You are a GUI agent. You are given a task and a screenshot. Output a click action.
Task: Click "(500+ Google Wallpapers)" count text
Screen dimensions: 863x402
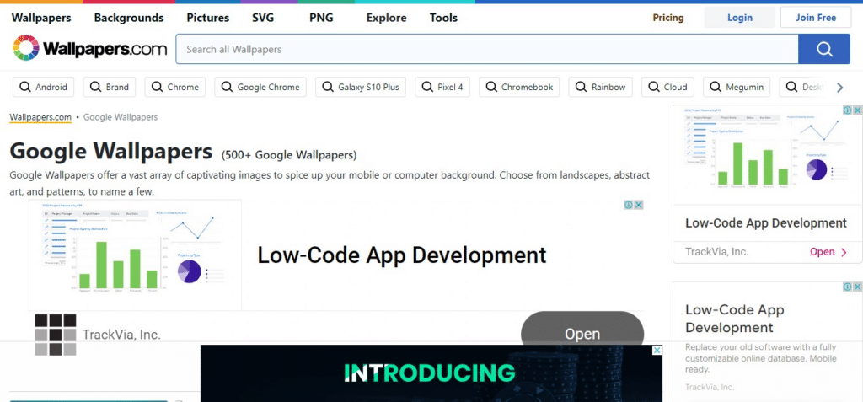[289, 155]
